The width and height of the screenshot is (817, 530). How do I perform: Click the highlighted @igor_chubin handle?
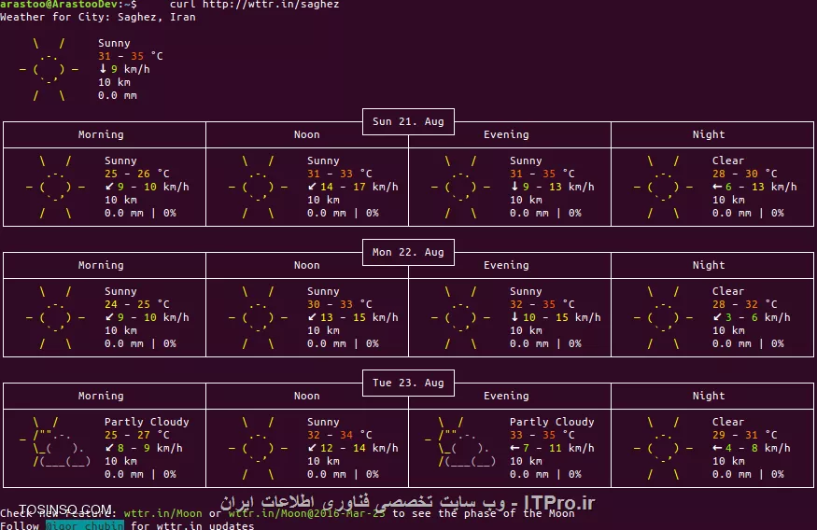[84, 525]
